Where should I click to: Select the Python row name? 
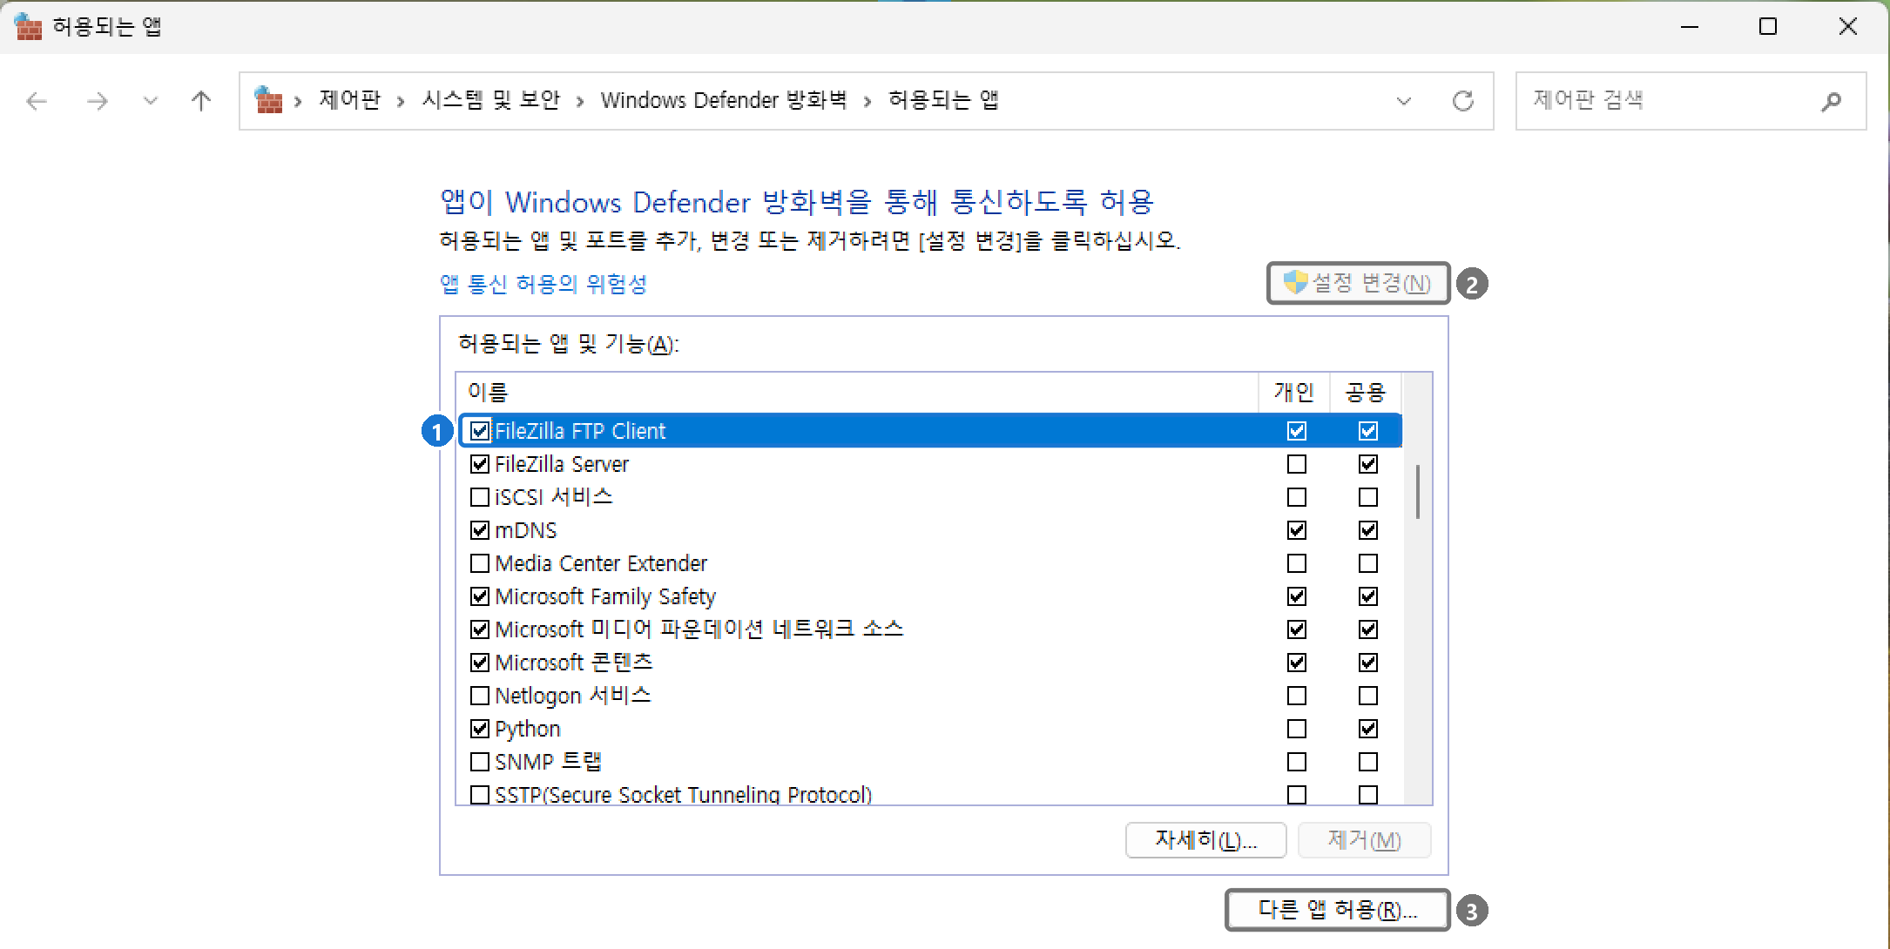tap(528, 729)
